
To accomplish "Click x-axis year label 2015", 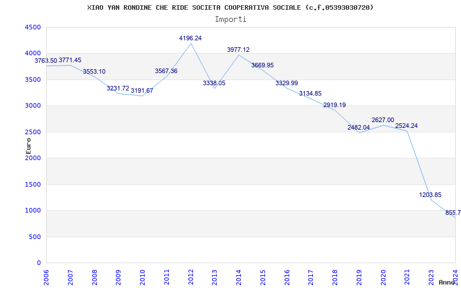I will (263, 277).
